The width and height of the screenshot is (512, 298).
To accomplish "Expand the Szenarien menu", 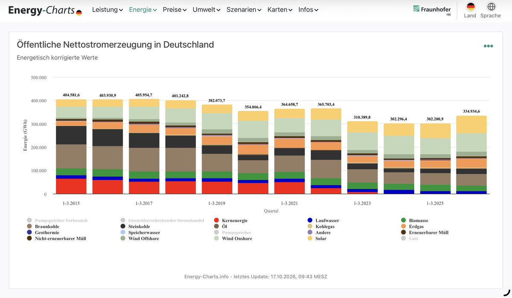I will tap(244, 10).
